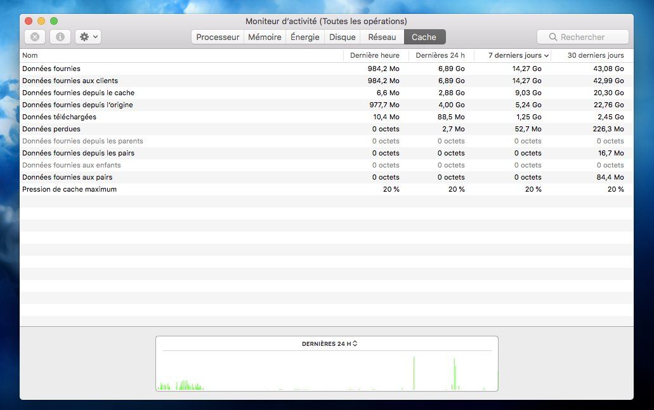The image size is (654, 410).
Task: Change graph period Dernières 24 H selector
Action: 330,344
